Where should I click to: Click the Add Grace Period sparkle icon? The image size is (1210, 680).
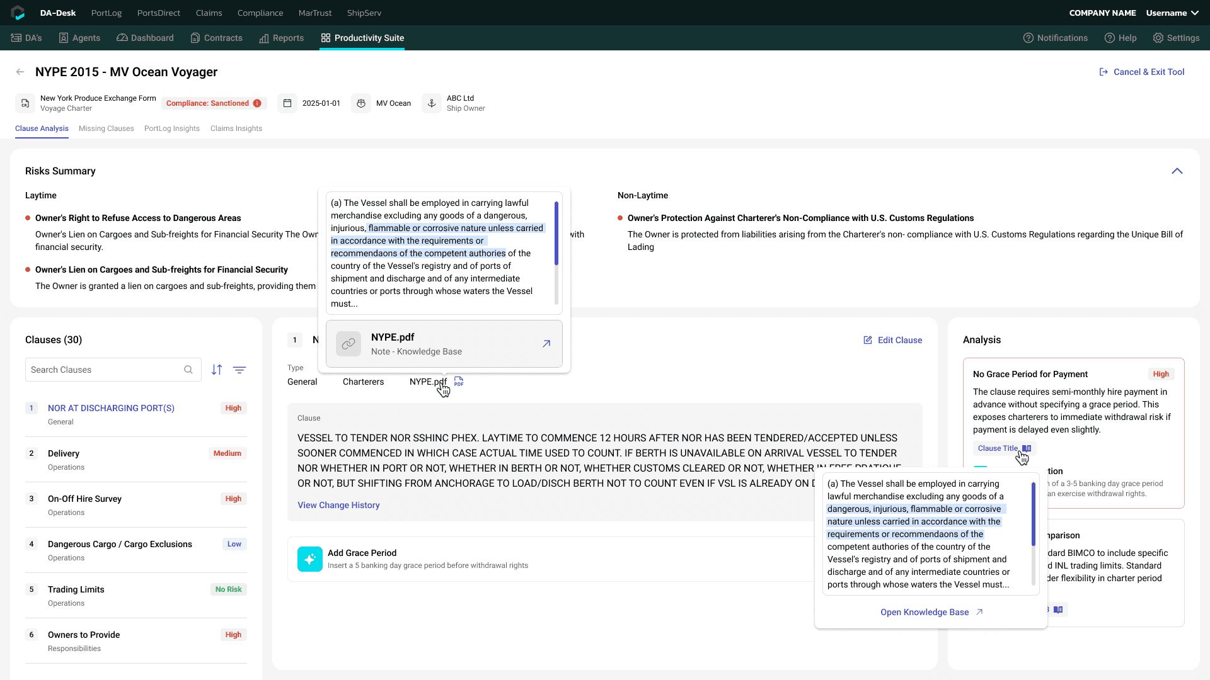(x=310, y=559)
